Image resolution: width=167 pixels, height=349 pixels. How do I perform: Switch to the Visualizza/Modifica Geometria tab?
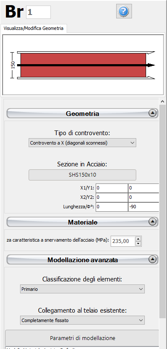34,29
